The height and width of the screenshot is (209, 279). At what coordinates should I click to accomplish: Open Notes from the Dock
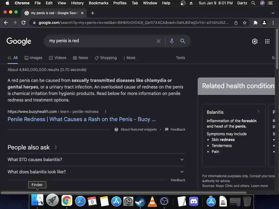pyautogui.click(x=104, y=201)
